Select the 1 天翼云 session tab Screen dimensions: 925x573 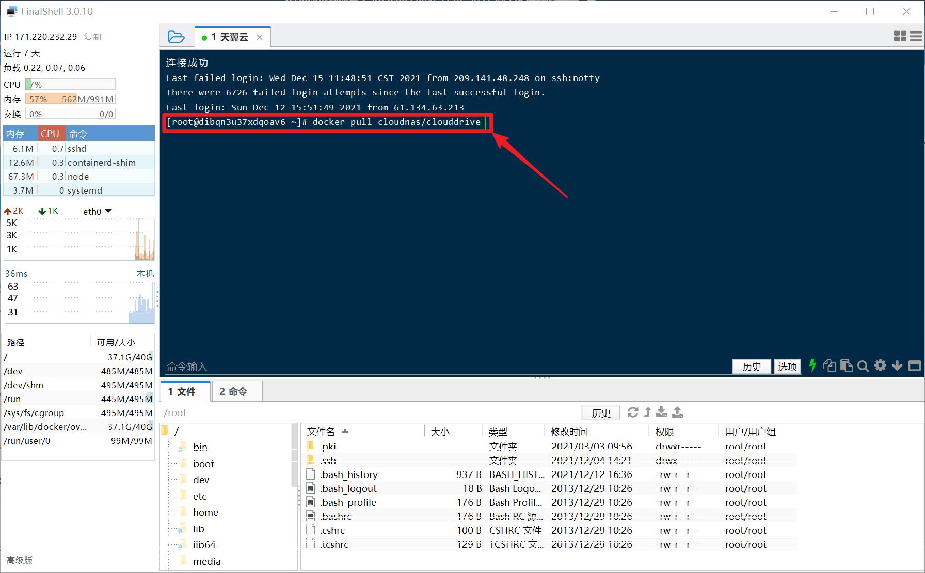coord(229,37)
